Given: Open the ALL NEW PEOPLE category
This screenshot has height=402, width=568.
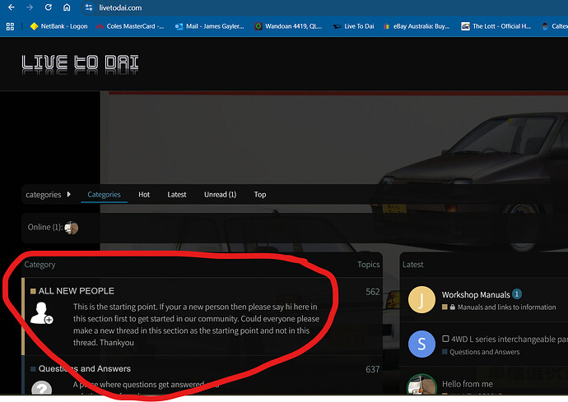Looking at the screenshot, I should point(76,291).
